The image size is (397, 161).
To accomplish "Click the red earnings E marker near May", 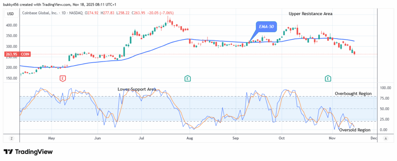I will click(62, 79).
